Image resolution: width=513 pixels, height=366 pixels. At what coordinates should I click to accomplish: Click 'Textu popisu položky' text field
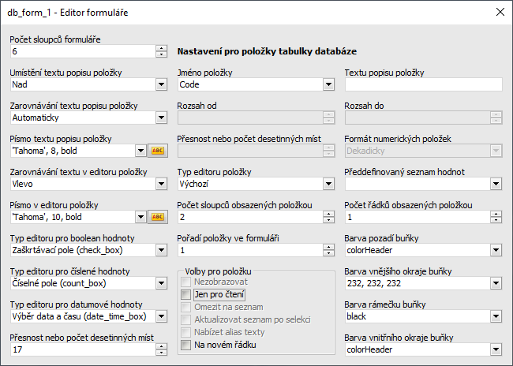(423, 84)
